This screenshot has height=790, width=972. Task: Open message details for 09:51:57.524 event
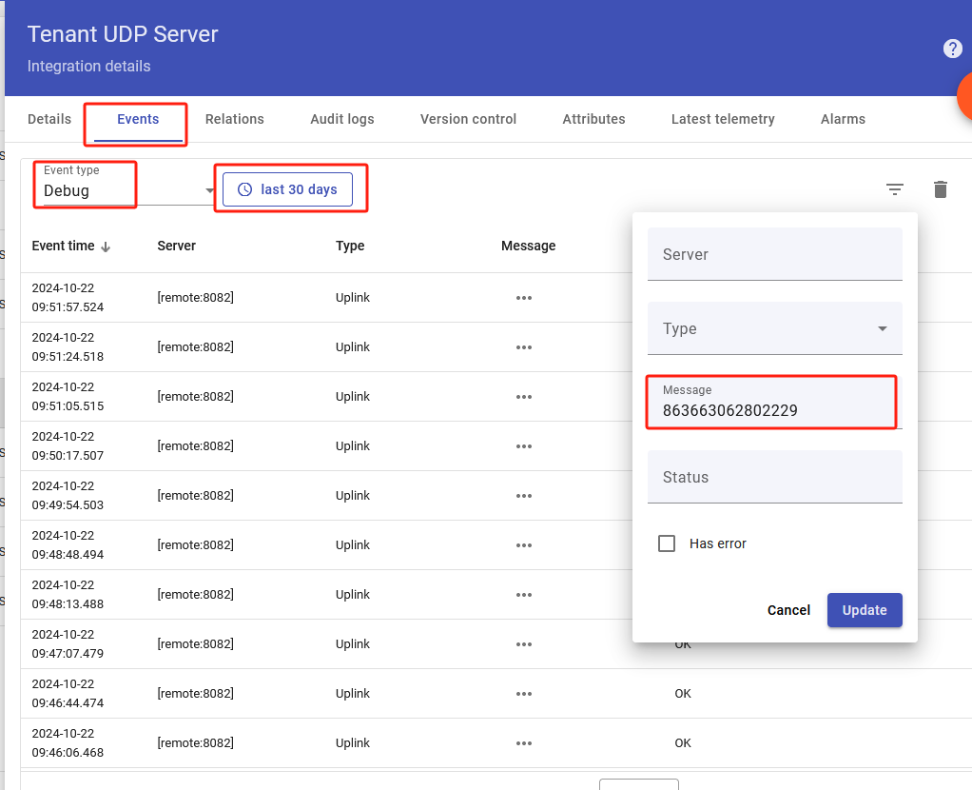pos(523,298)
